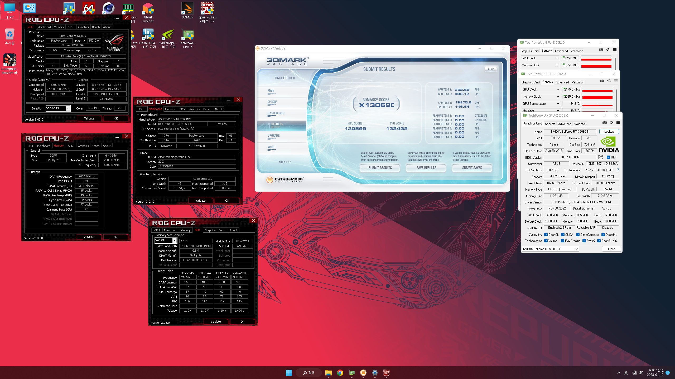675x379 pixels.
Task: Open the Memory Clock dropdown in topmost GPU-Z window
Action: point(540,65)
